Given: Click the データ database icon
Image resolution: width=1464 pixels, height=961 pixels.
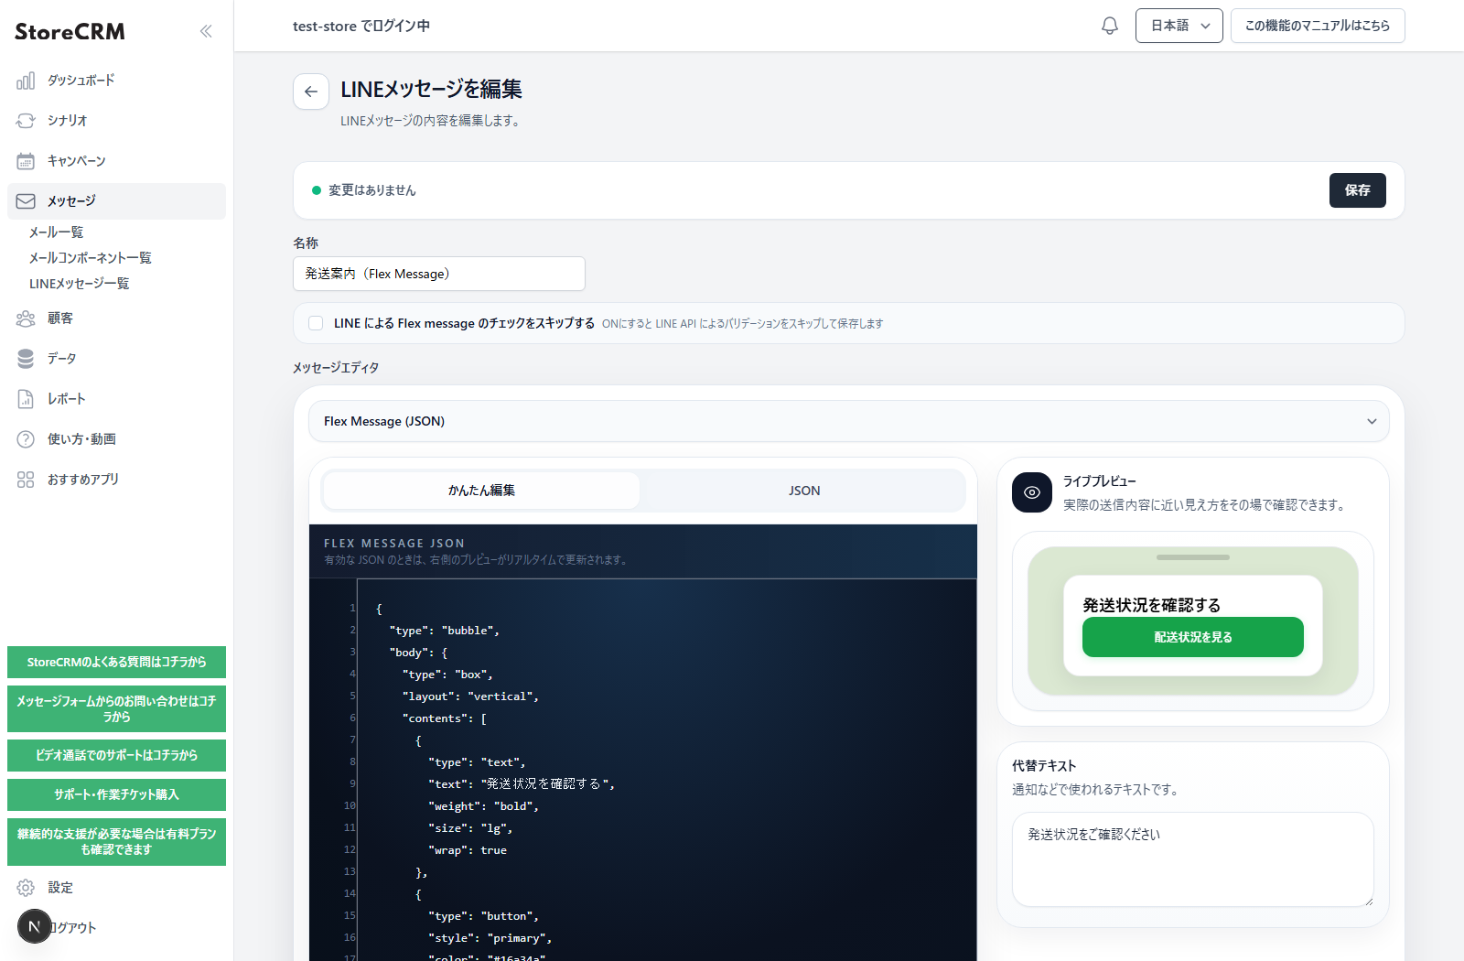Looking at the screenshot, I should coord(26,359).
